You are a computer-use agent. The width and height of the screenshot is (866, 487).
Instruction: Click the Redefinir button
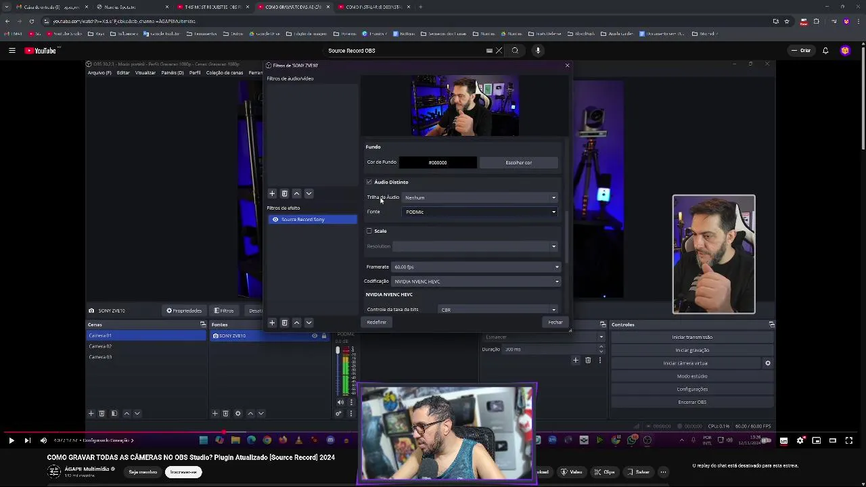pyautogui.click(x=377, y=322)
